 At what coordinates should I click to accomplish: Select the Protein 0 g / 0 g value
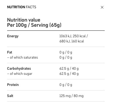[66, 85]
